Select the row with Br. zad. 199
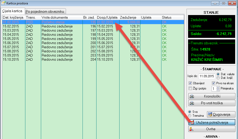Image resolution: width=238 pixels, height=139 pixels. click(x=93, y=39)
